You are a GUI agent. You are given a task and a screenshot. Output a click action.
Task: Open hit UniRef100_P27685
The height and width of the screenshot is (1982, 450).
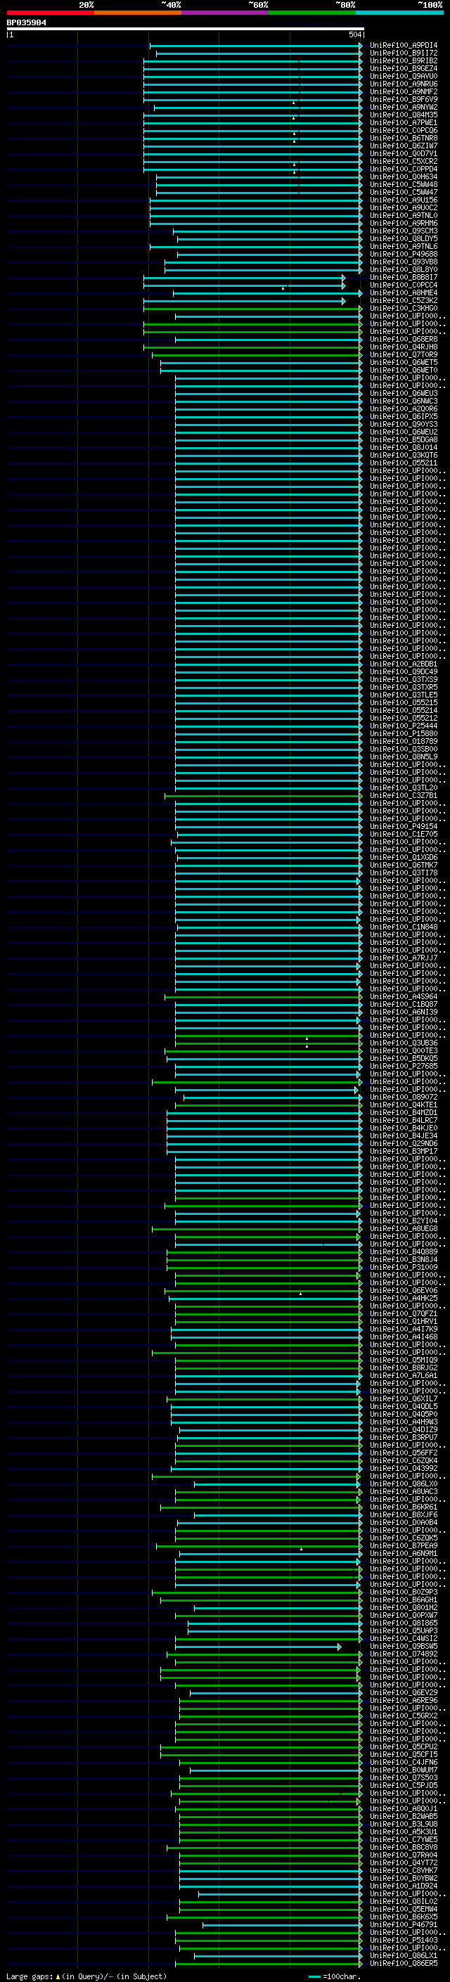point(403,1067)
